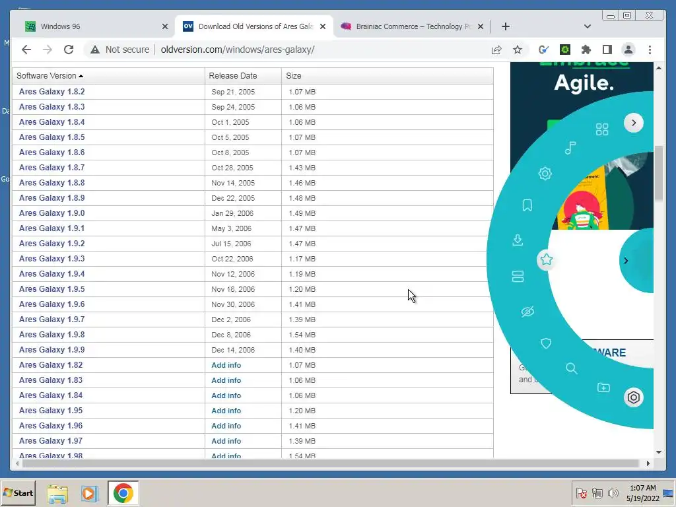Go back with the browser back arrow

coord(26,50)
